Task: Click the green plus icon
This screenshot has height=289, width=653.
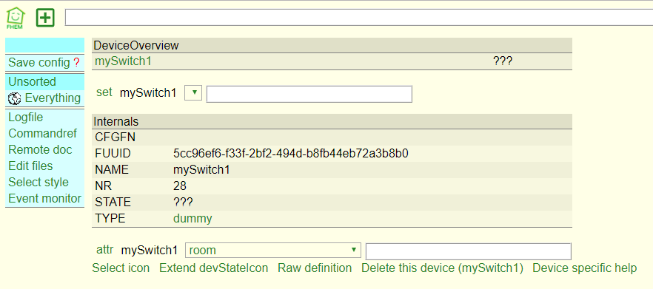Action: pos(45,18)
